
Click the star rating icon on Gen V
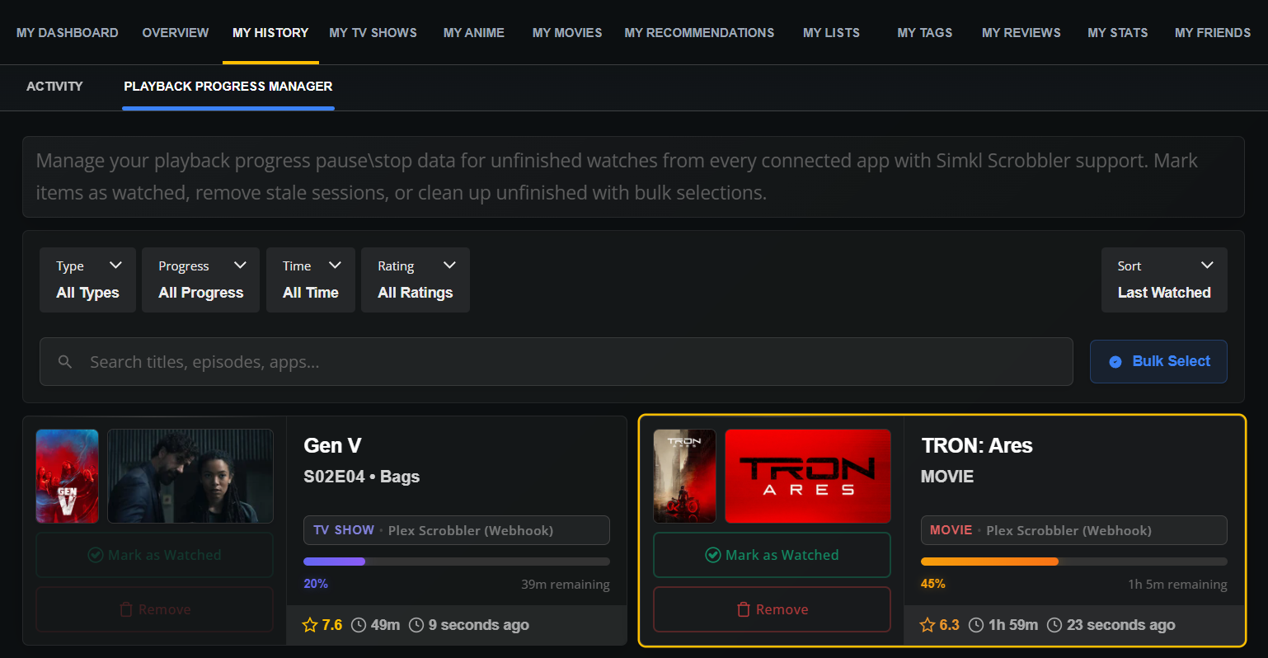pyautogui.click(x=310, y=625)
